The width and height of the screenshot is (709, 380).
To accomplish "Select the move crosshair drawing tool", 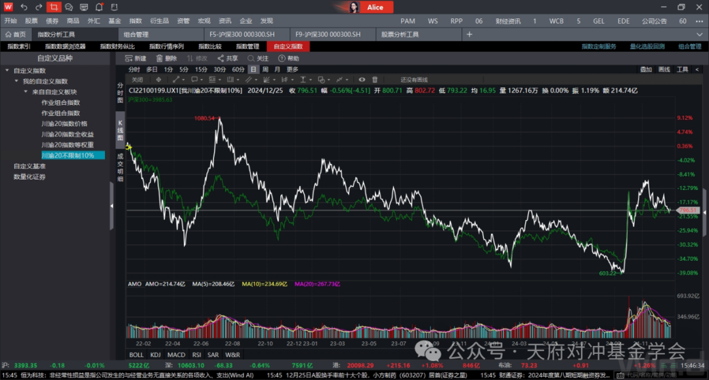I will coord(158,79).
